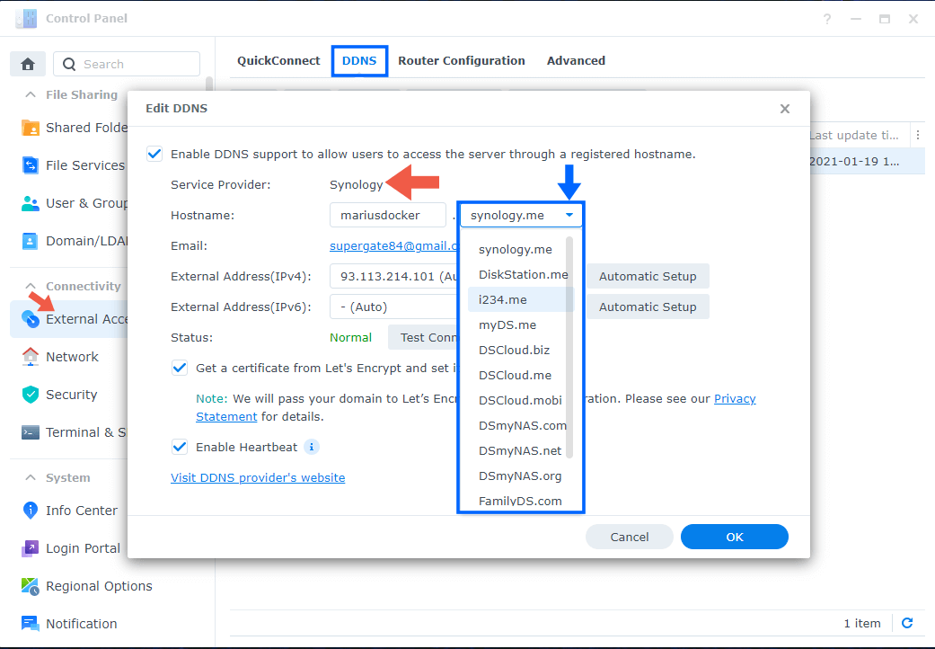935x649 pixels.
Task: Switch to the Router Configuration tab
Action: pyautogui.click(x=462, y=61)
